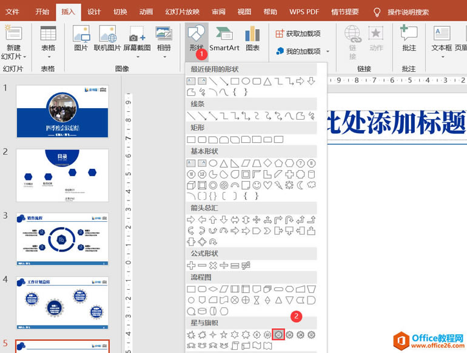Click the 批注 comment button

(x=409, y=38)
